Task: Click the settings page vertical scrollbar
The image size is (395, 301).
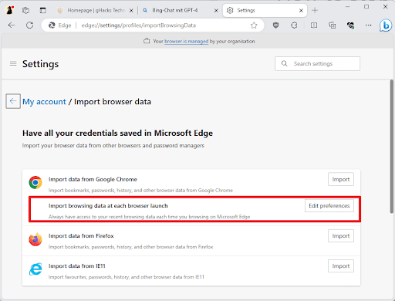Action: [392, 147]
